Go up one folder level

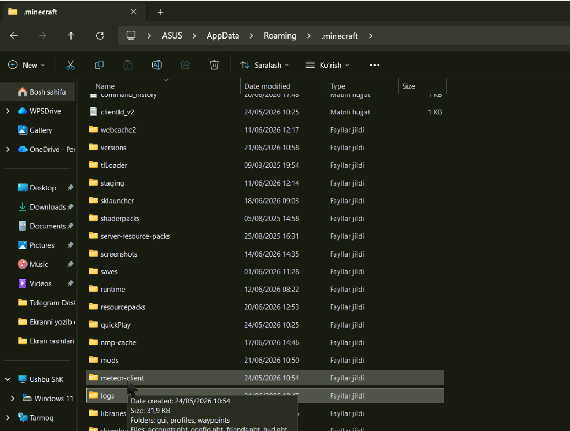click(71, 36)
